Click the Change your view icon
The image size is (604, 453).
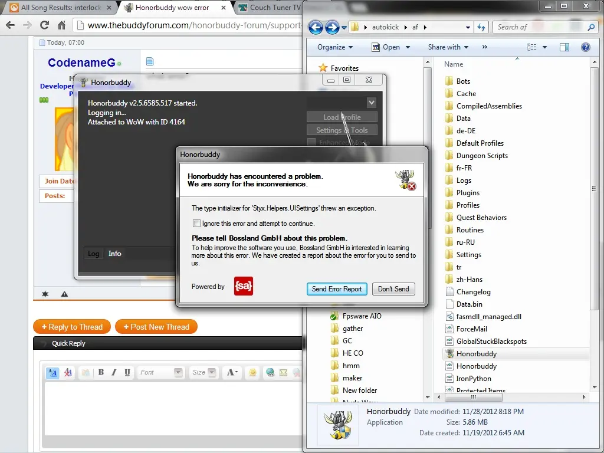point(532,47)
